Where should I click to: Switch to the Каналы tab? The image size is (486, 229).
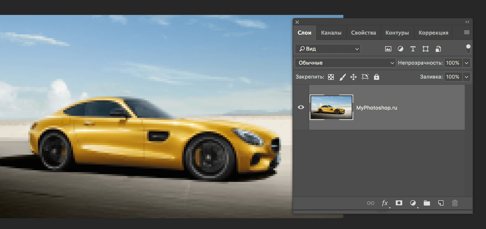331,33
